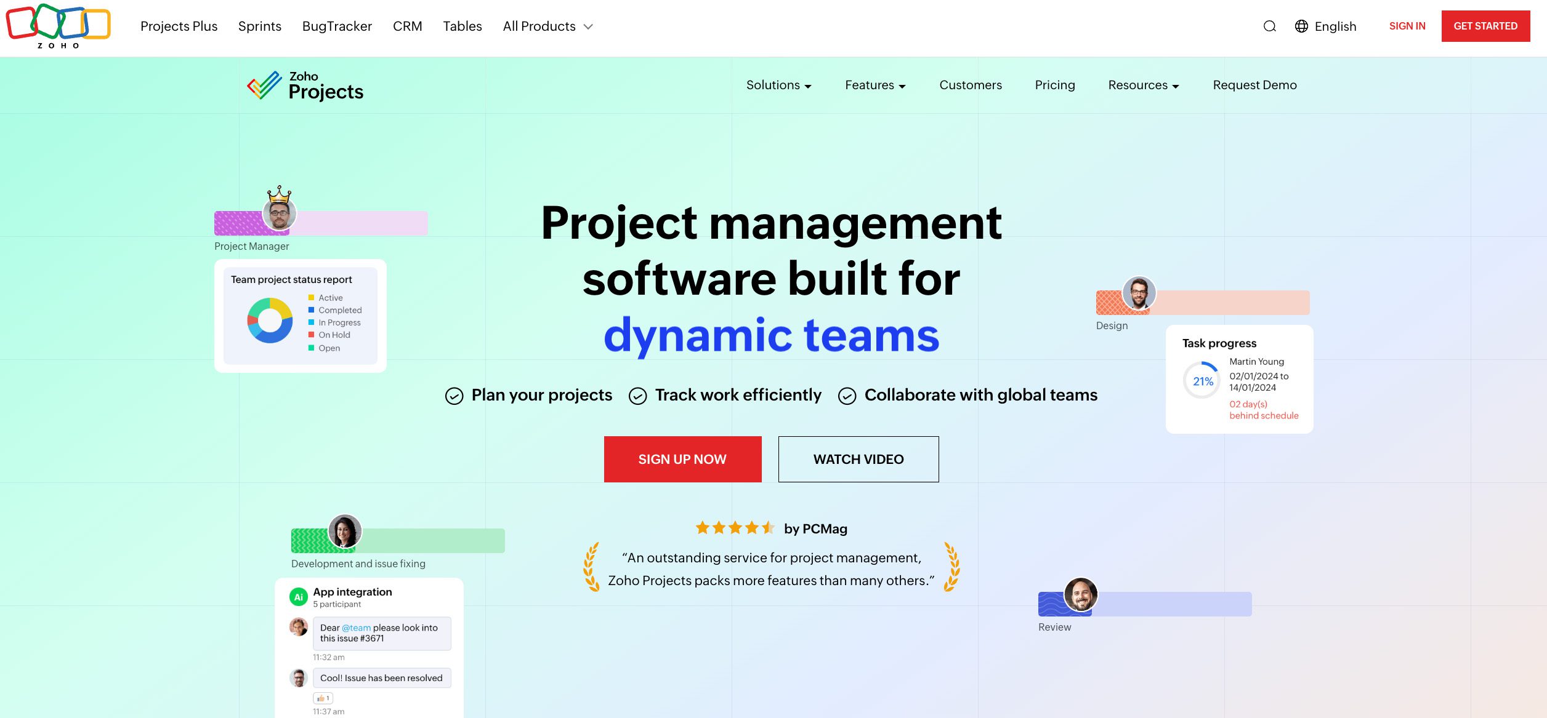Click the blue Review progress bar
Screen dimensions: 1547x718
point(1145,604)
